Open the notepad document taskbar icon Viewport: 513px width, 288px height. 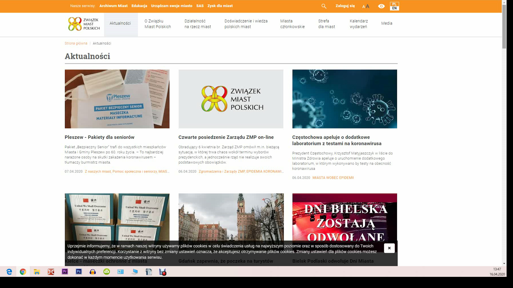[x=149, y=272]
